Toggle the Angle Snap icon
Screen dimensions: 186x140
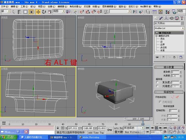[x=88, y=12]
